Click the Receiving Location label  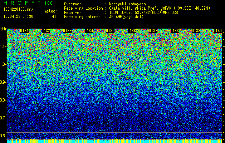(83, 8)
